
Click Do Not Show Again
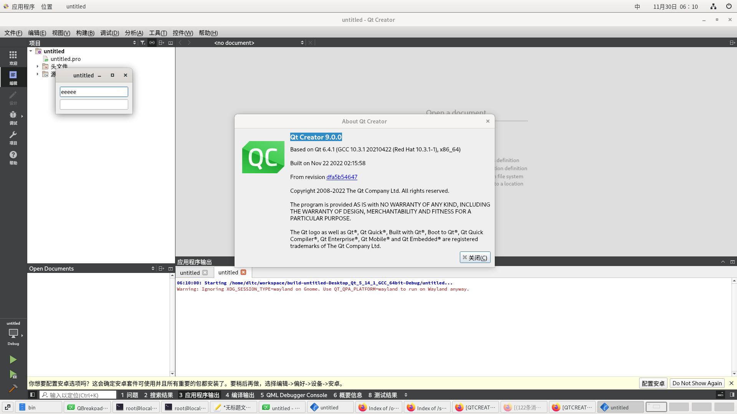click(x=697, y=383)
